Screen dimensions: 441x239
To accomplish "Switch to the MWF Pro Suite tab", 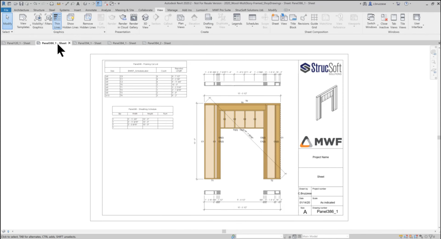I will coord(221,10).
